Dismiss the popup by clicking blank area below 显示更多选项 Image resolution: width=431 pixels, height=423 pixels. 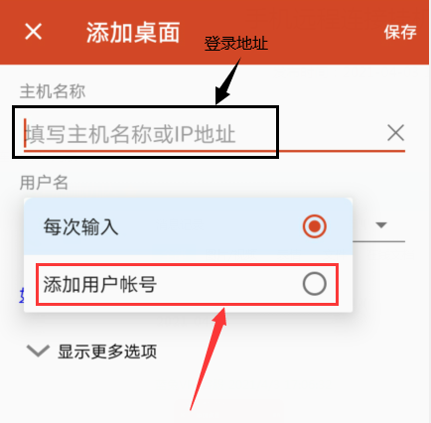[x=215, y=390]
